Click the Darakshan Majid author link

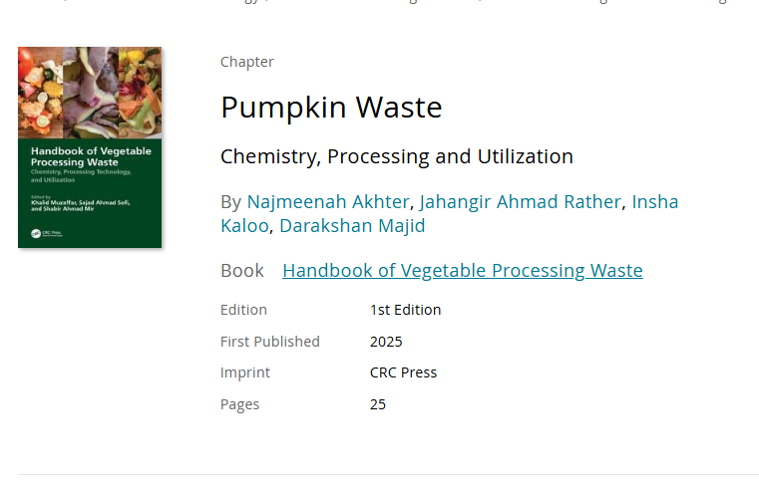[352, 226]
